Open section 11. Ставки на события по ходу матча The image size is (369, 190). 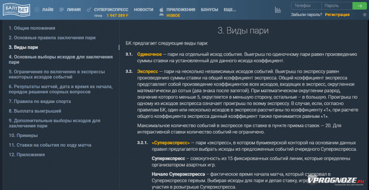click(50, 145)
